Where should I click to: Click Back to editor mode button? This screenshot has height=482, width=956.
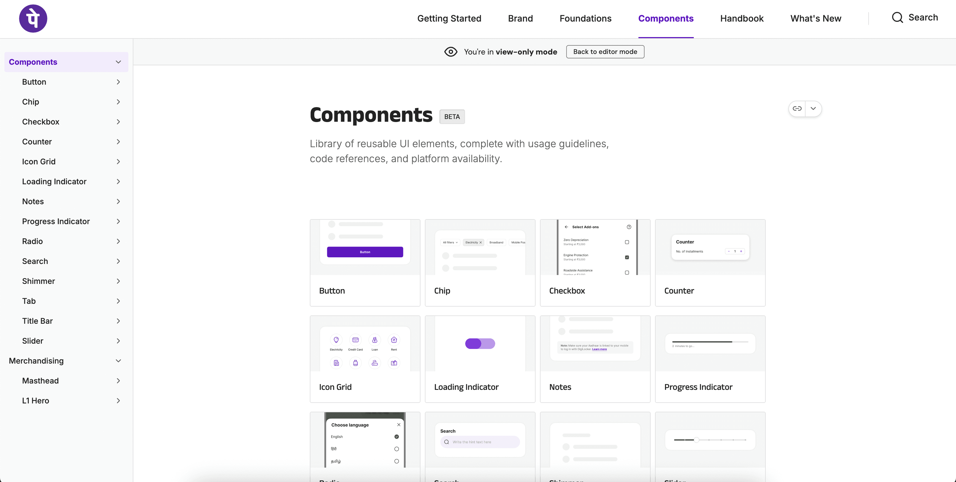pos(605,52)
